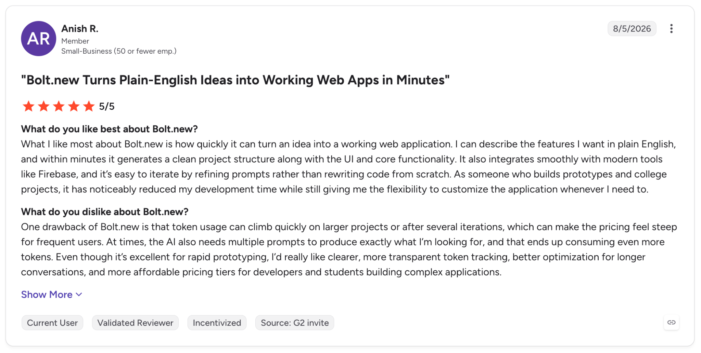The height and width of the screenshot is (353, 701).
Task: Select the Validated Reviewer tag
Action: click(135, 323)
